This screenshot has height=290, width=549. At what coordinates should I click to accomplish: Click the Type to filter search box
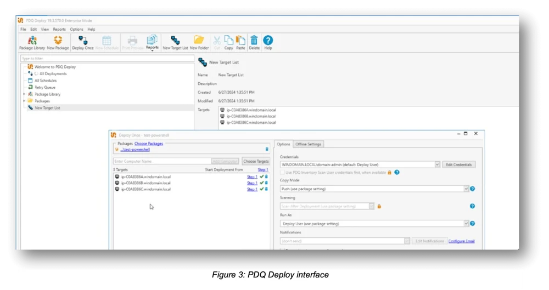click(x=107, y=59)
